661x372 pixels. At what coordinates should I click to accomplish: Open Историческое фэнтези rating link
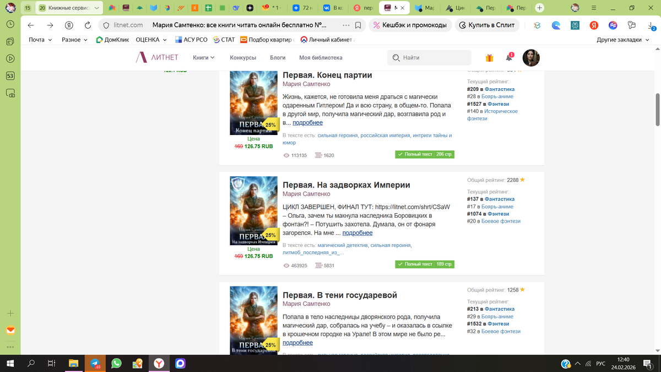(x=492, y=115)
